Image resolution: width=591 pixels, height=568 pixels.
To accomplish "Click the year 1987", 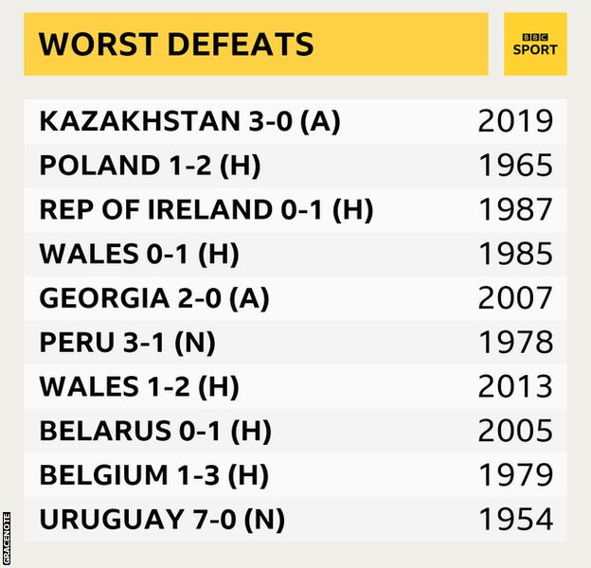I will coord(515,209).
